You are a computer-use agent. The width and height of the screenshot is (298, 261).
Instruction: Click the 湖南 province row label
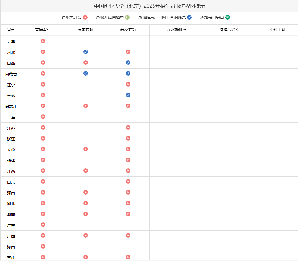[x=11, y=214]
